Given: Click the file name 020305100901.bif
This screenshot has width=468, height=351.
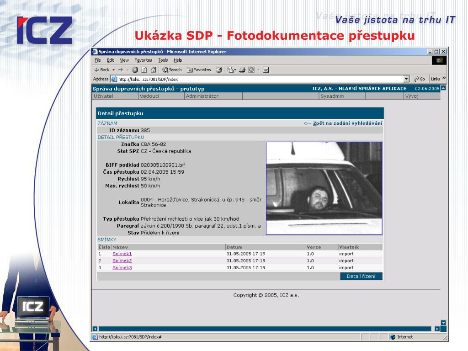Looking at the screenshot, I should click(x=163, y=165).
